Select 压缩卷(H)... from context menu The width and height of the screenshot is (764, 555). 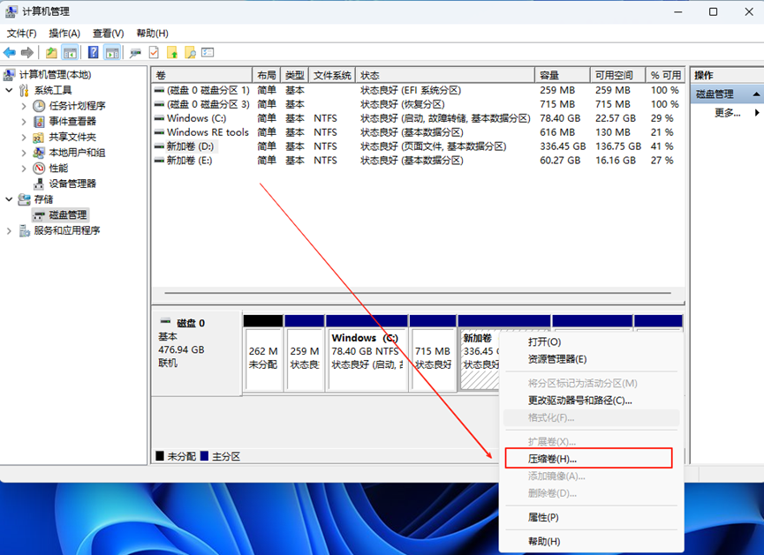tap(552, 459)
